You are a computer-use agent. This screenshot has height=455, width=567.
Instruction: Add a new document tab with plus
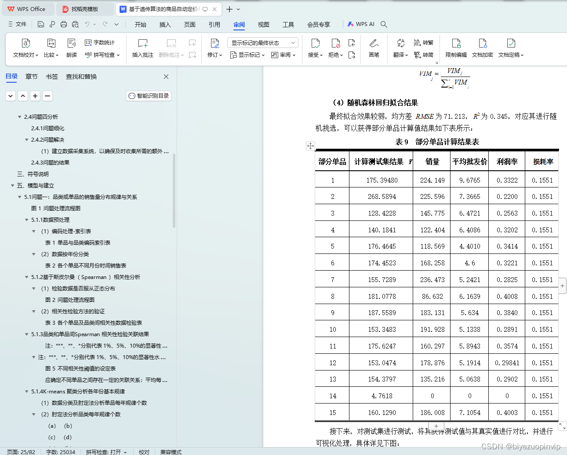pos(229,9)
